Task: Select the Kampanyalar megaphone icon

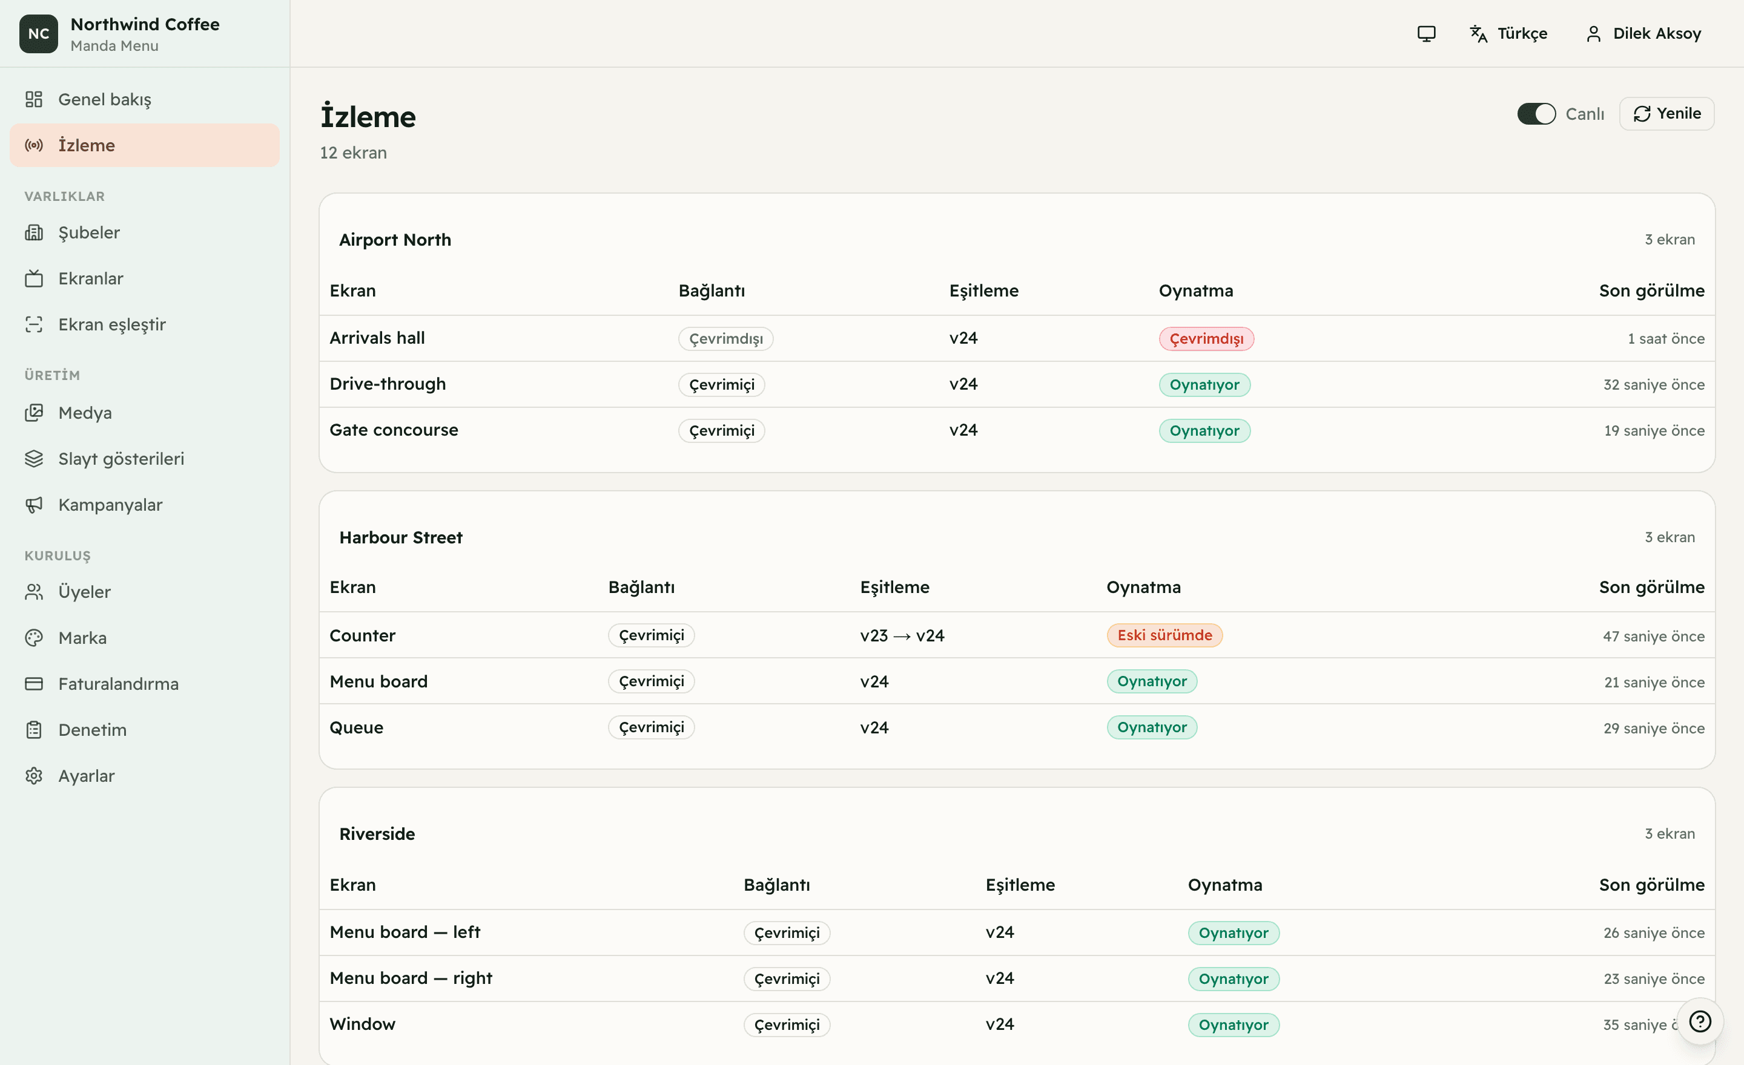Action: click(34, 505)
